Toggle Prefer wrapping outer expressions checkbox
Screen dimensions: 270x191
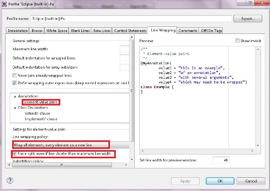[x=14, y=83]
